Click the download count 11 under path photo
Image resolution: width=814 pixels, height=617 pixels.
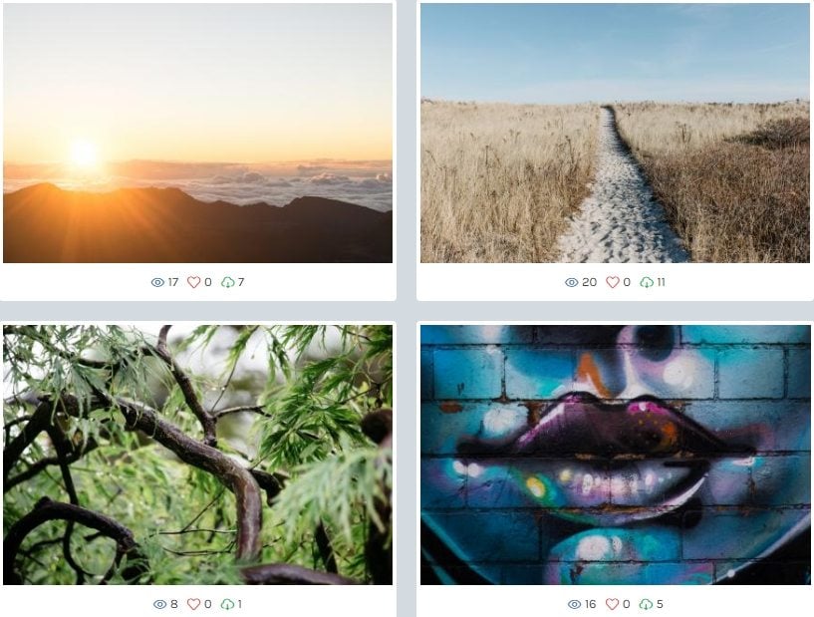click(x=661, y=282)
